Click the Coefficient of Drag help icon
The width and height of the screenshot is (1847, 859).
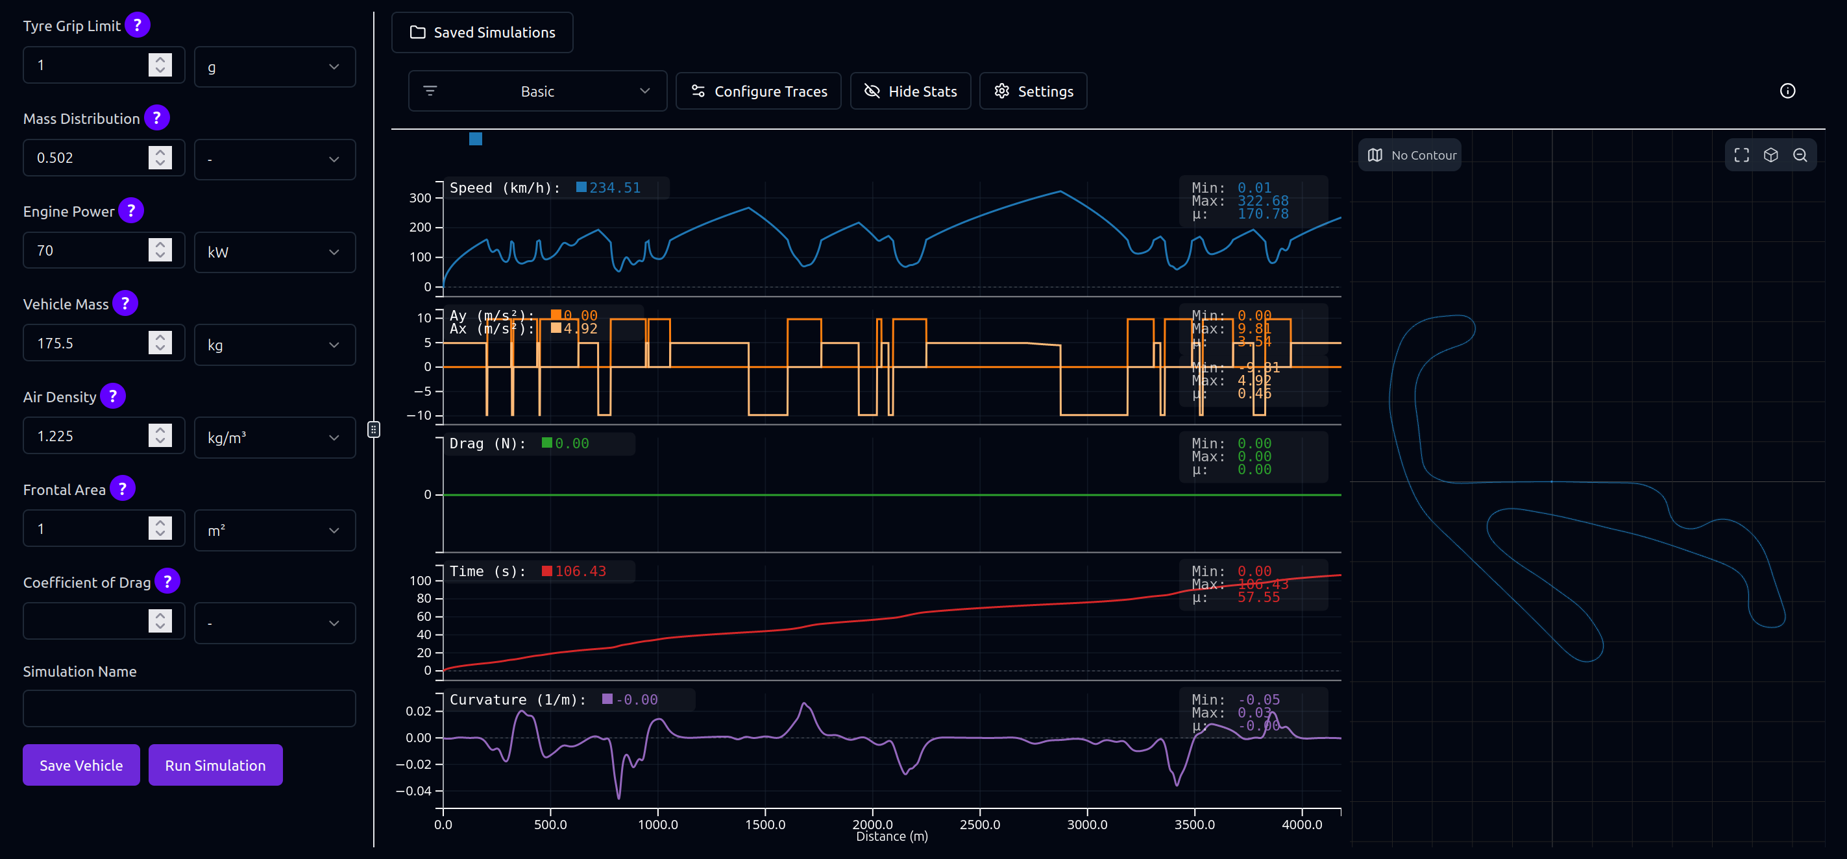(167, 581)
